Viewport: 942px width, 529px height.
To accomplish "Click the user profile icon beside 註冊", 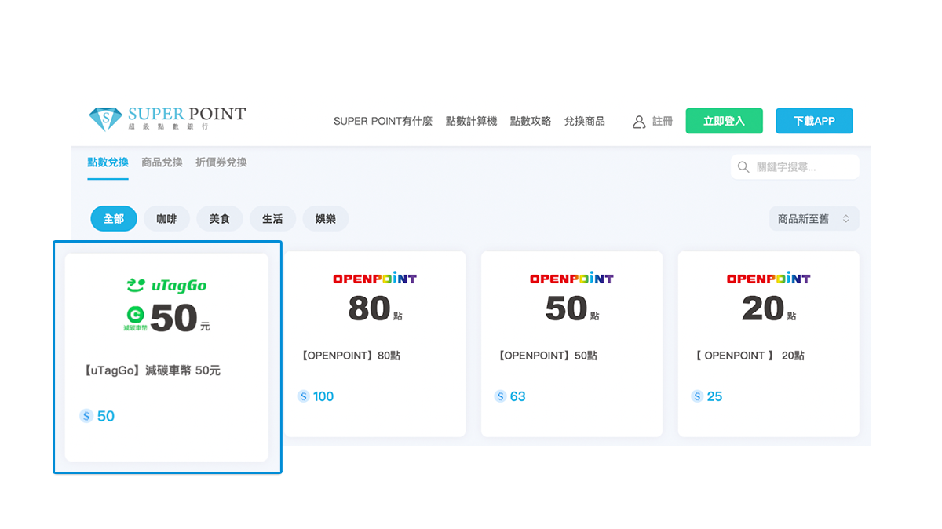I will pos(639,122).
